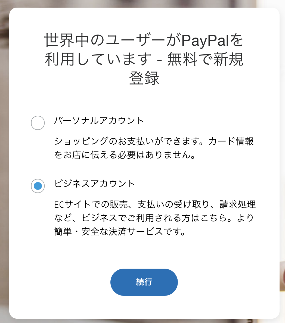Click blurred background left of the dialog
The image size is (285, 323).
pyautogui.click(x=4, y=165)
